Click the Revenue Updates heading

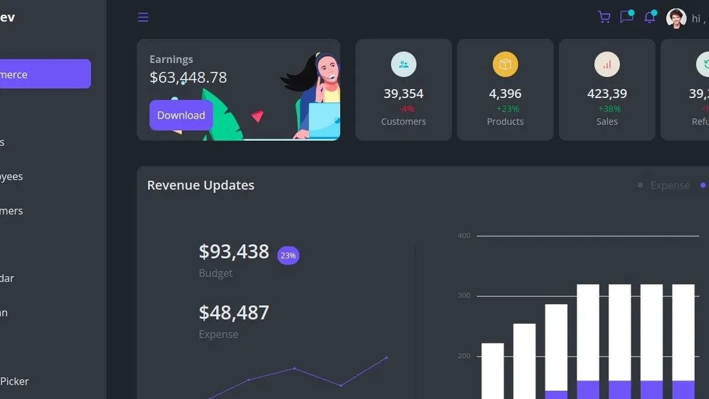201,185
